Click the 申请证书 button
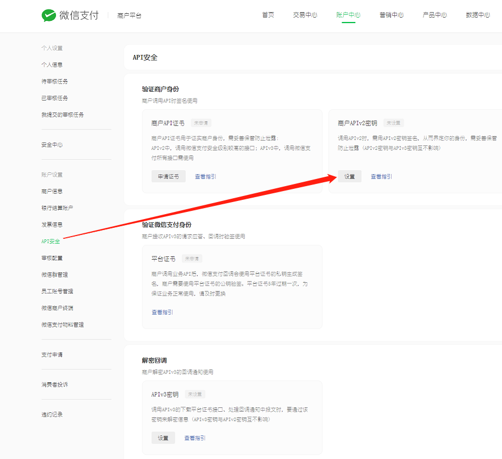Viewport: 502px width, 459px height. coord(169,176)
